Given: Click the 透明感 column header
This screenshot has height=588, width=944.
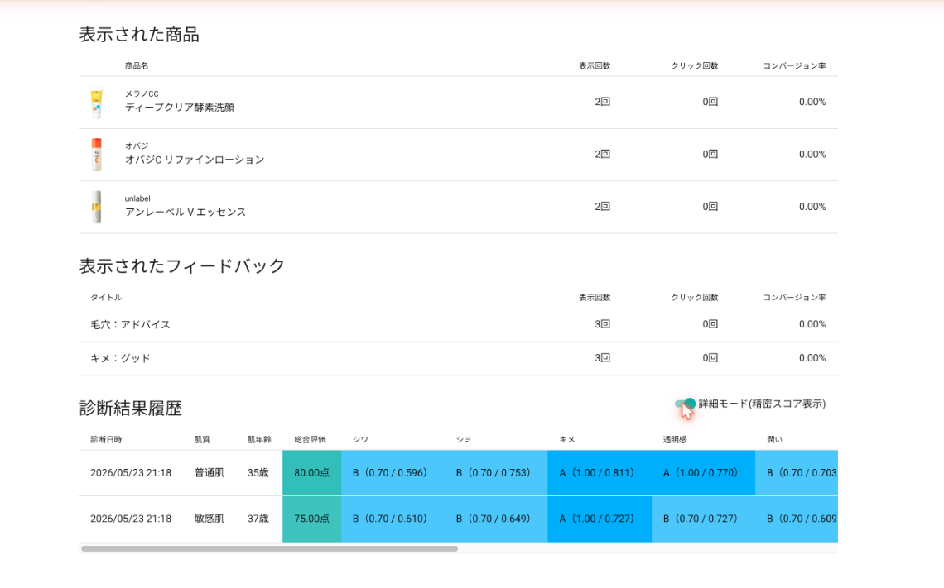Looking at the screenshot, I should coord(675,439).
